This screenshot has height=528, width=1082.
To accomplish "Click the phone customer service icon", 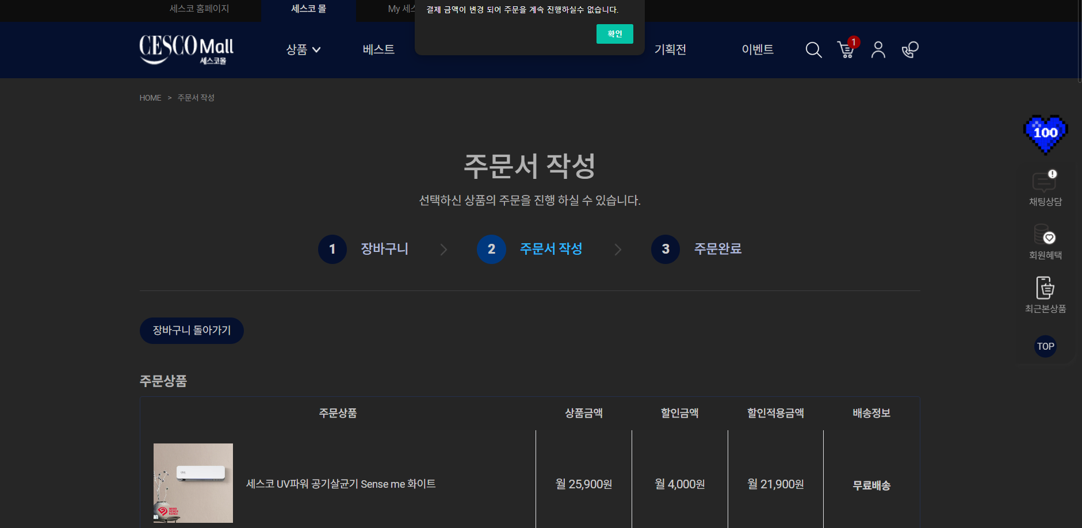I will (910, 50).
